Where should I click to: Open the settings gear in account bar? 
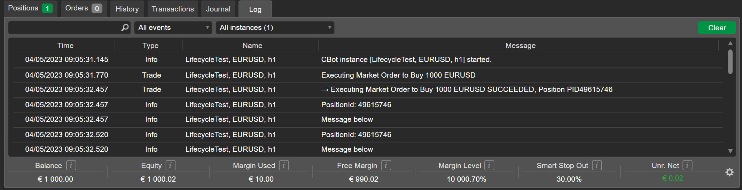tap(729, 172)
